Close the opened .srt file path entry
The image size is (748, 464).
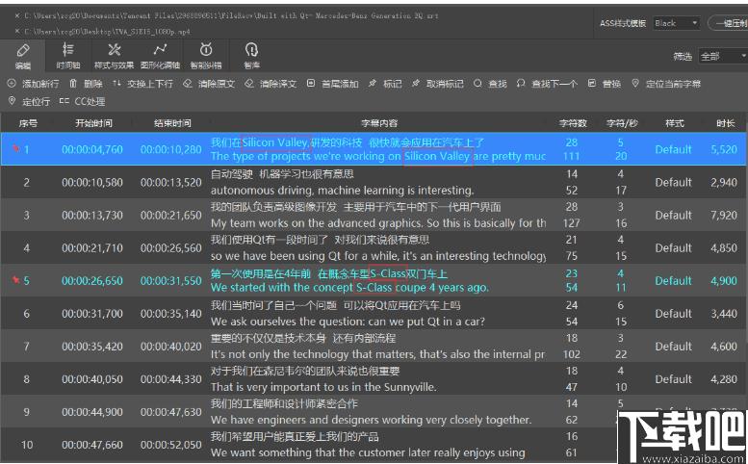17,15
